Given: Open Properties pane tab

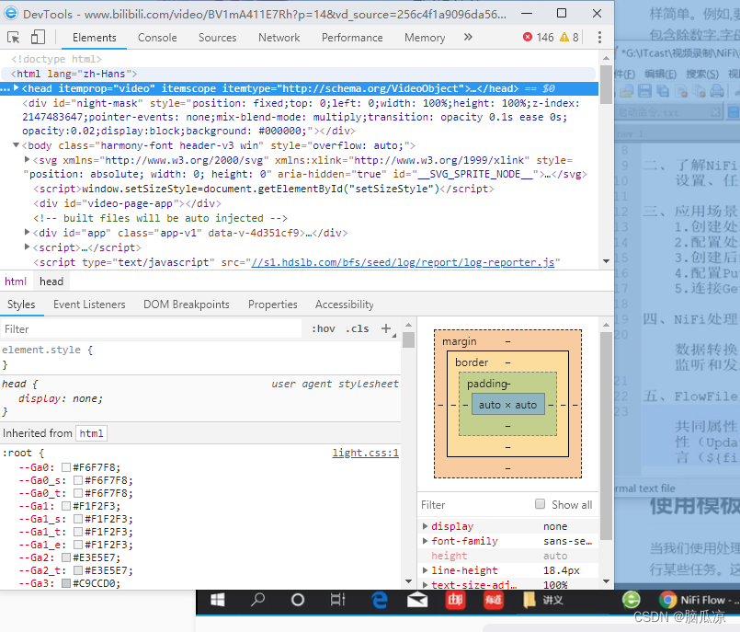Looking at the screenshot, I should (273, 305).
